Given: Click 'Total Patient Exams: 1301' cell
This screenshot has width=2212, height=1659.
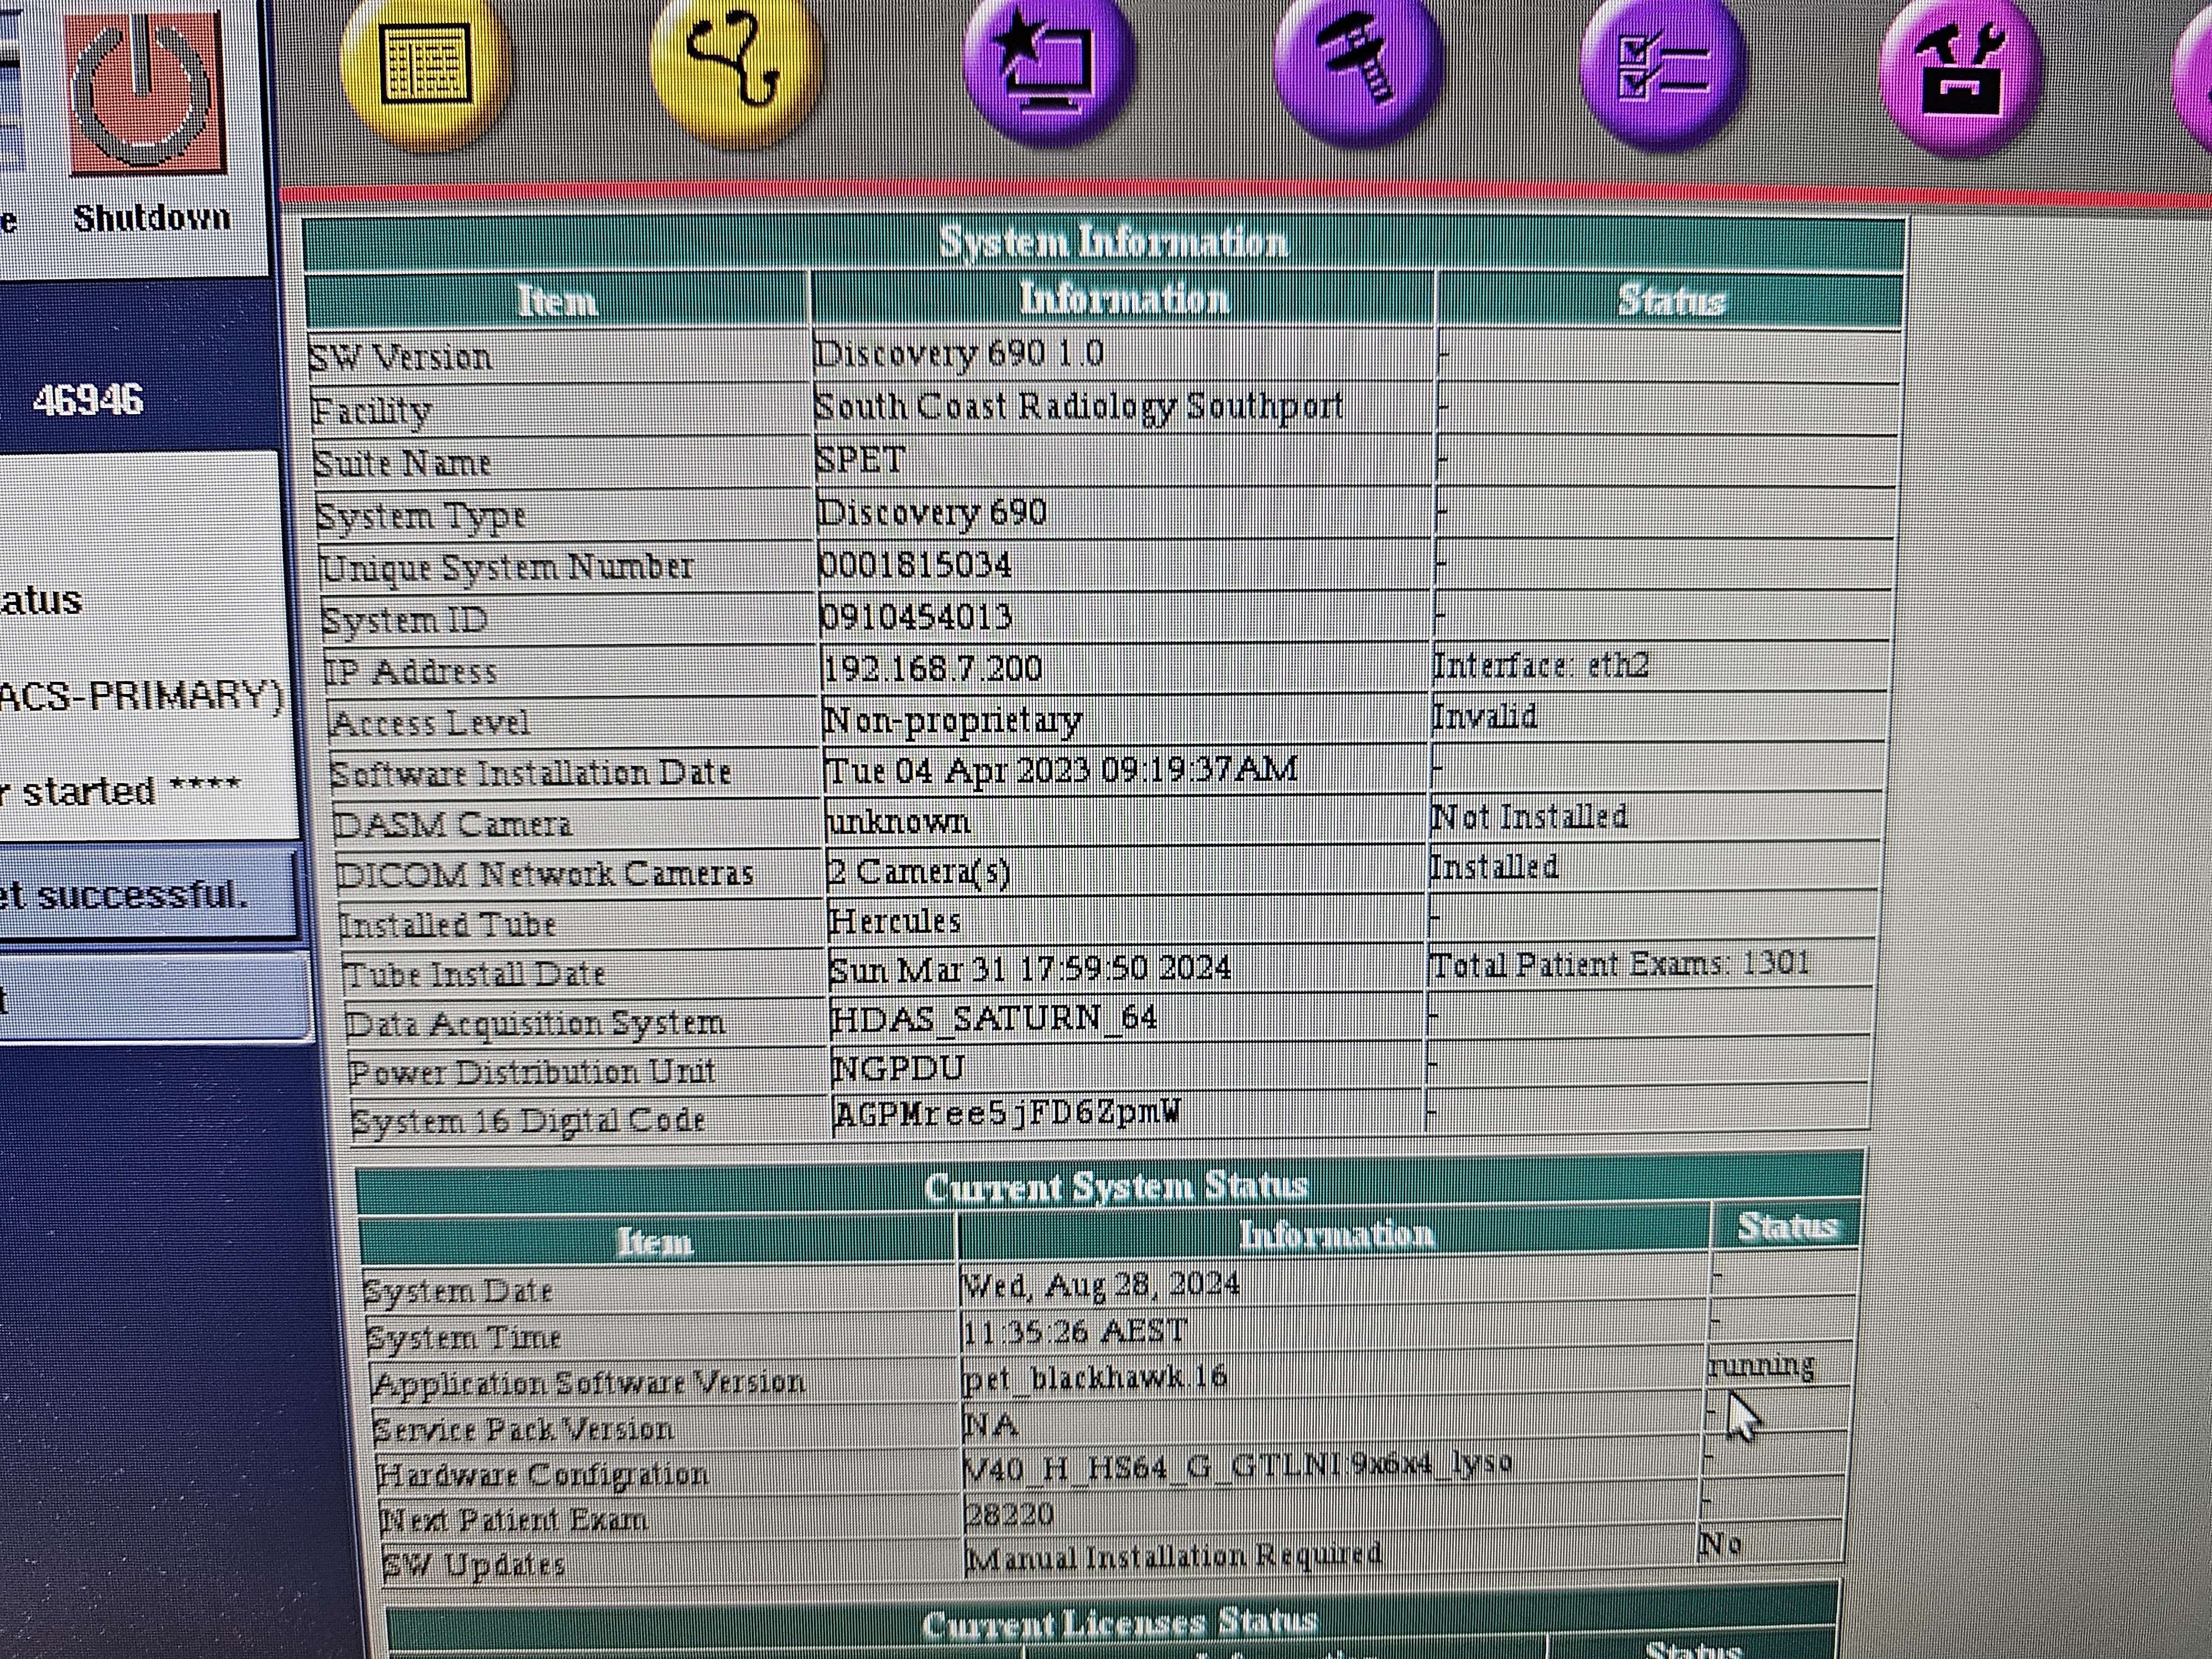Looking at the screenshot, I should click(x=1620, y=964).
